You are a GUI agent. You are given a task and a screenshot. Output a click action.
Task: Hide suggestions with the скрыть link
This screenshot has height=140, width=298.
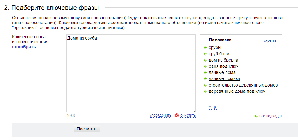(270, 40)
